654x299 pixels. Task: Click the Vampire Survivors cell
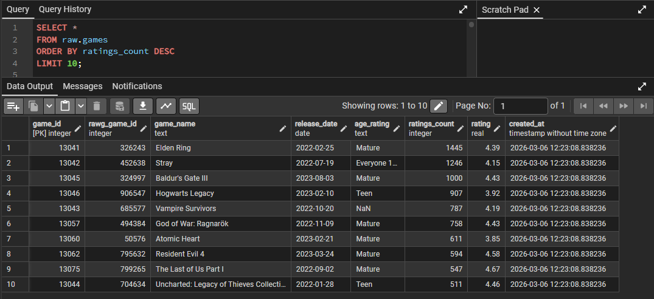pyautogui.click(x=221, y=209)
